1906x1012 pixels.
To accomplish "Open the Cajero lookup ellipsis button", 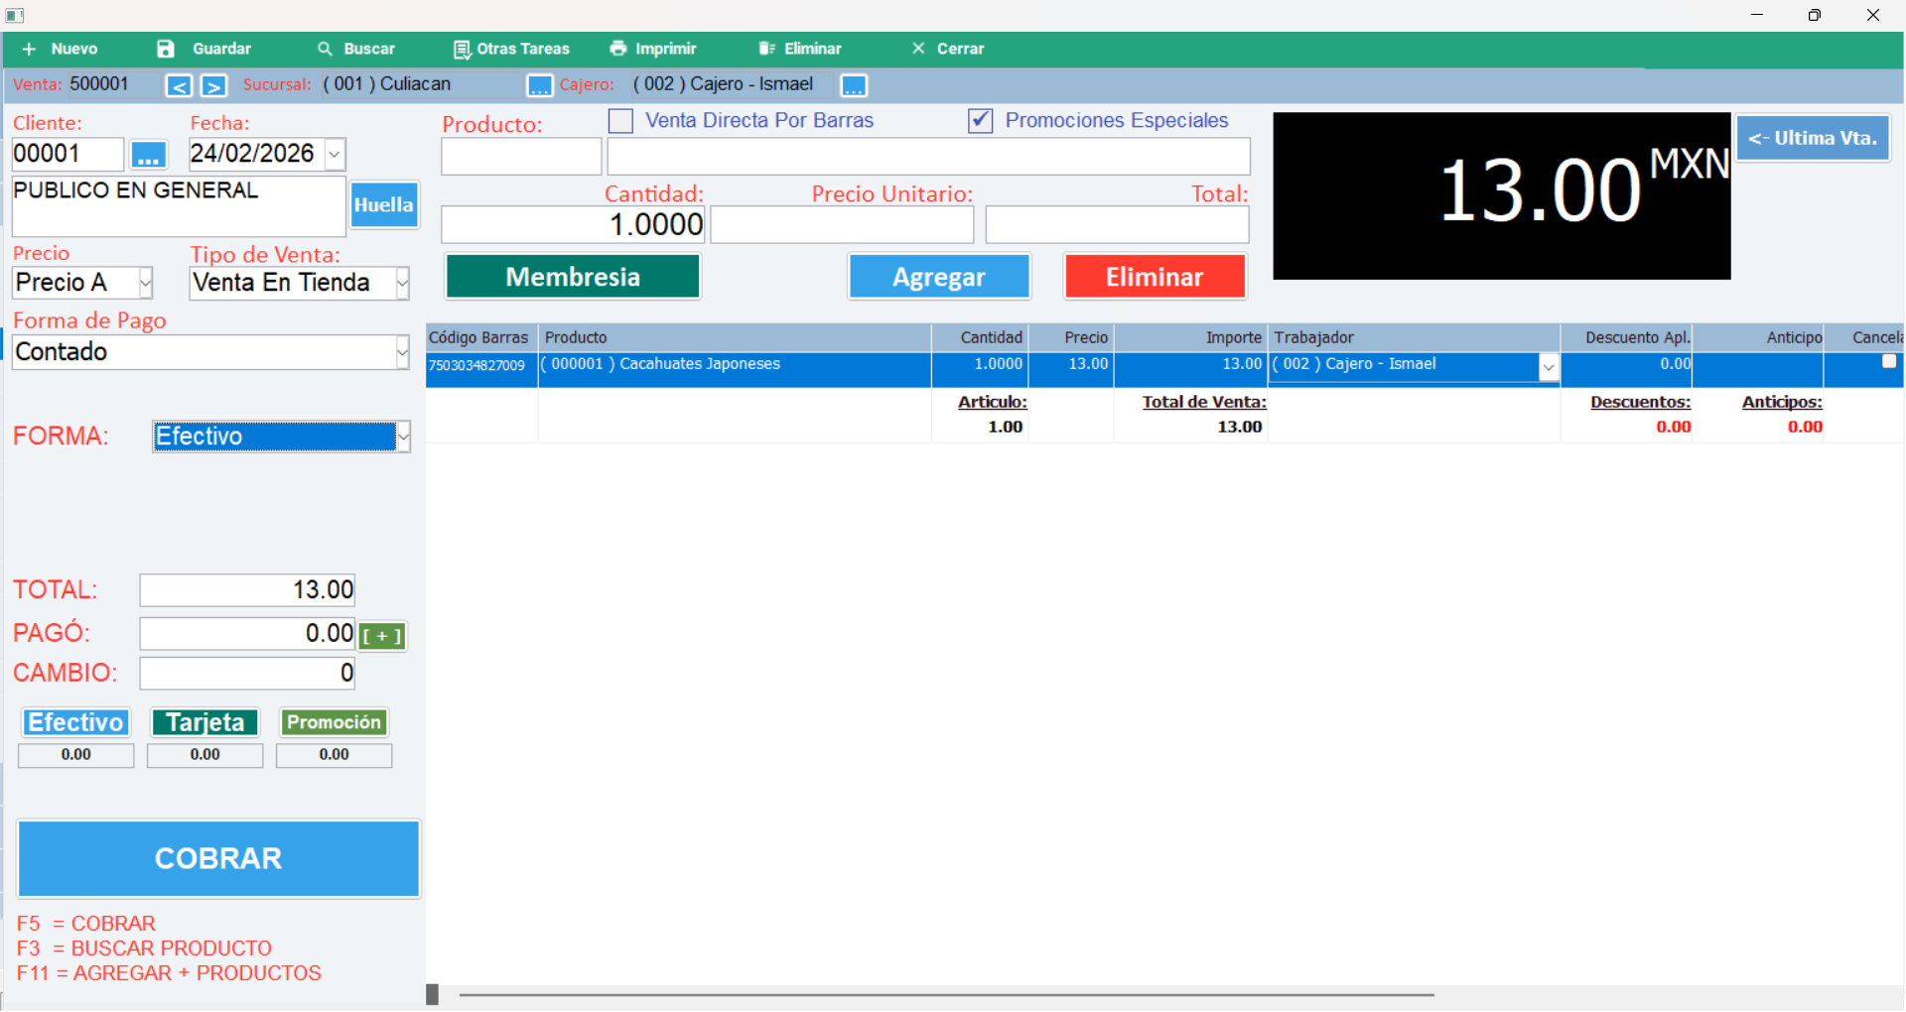I will [854, 86].
